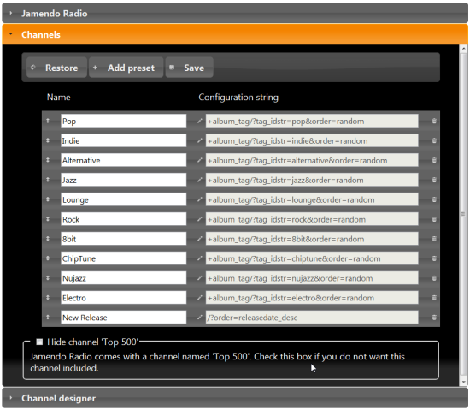This screenshot has height=410, width=470.
Task: Click the vertical scrollbar up arrow
Action: tap(463, 48)
